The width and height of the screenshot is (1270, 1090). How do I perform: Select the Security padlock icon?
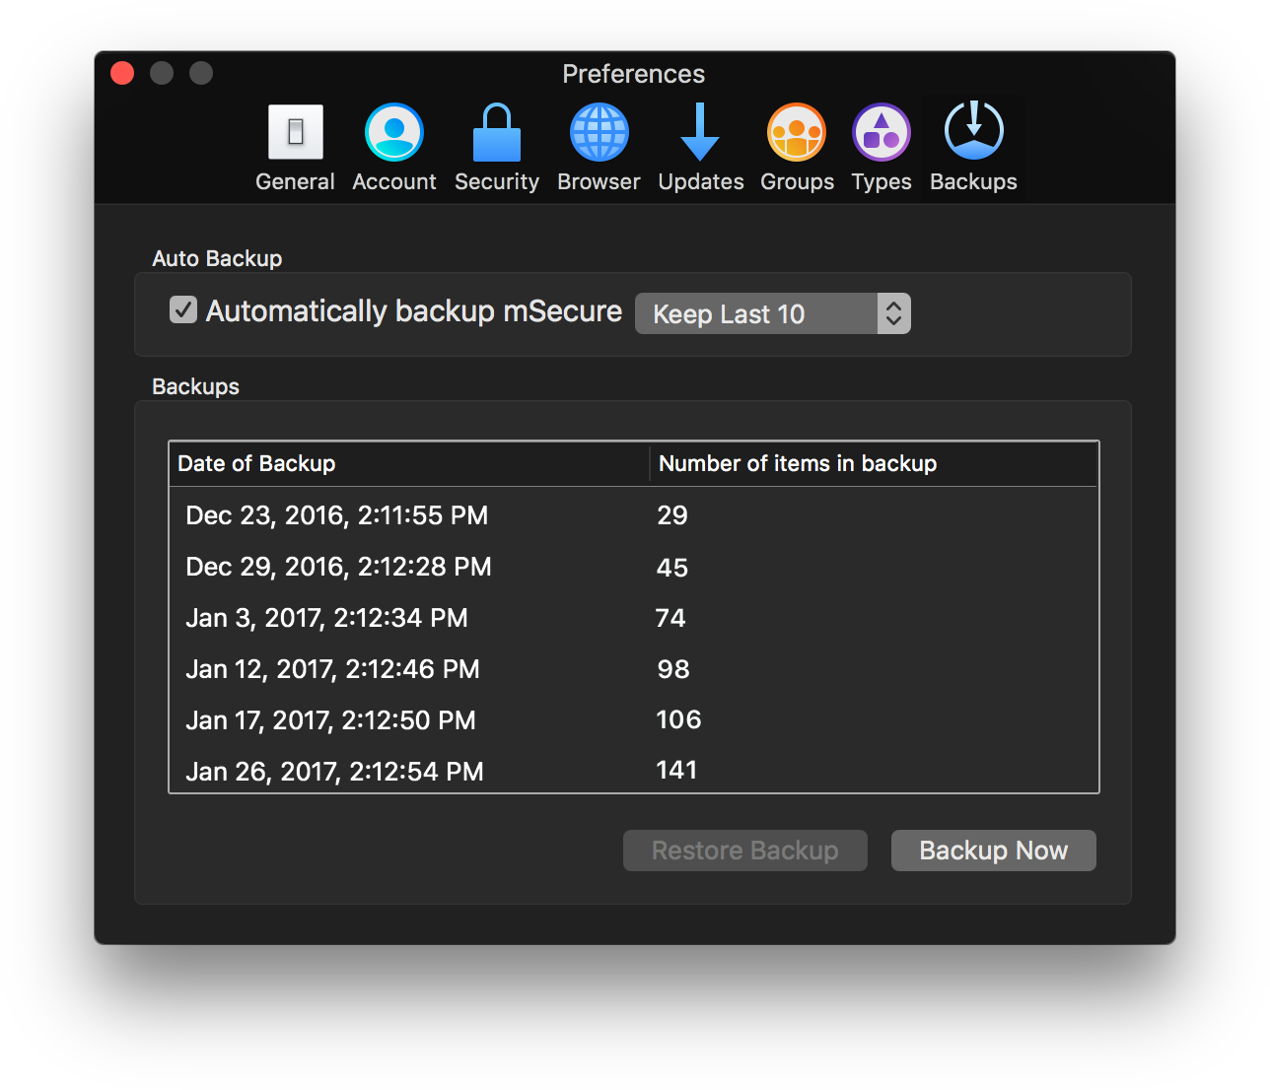click(x=497, y=132)
